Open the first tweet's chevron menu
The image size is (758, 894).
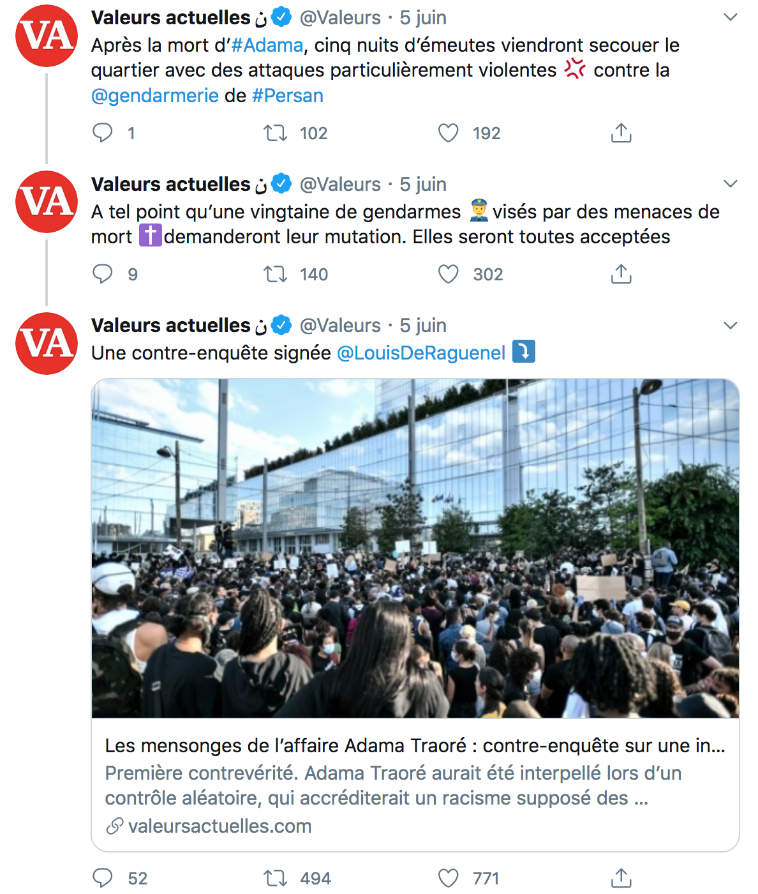click(731, 17)
